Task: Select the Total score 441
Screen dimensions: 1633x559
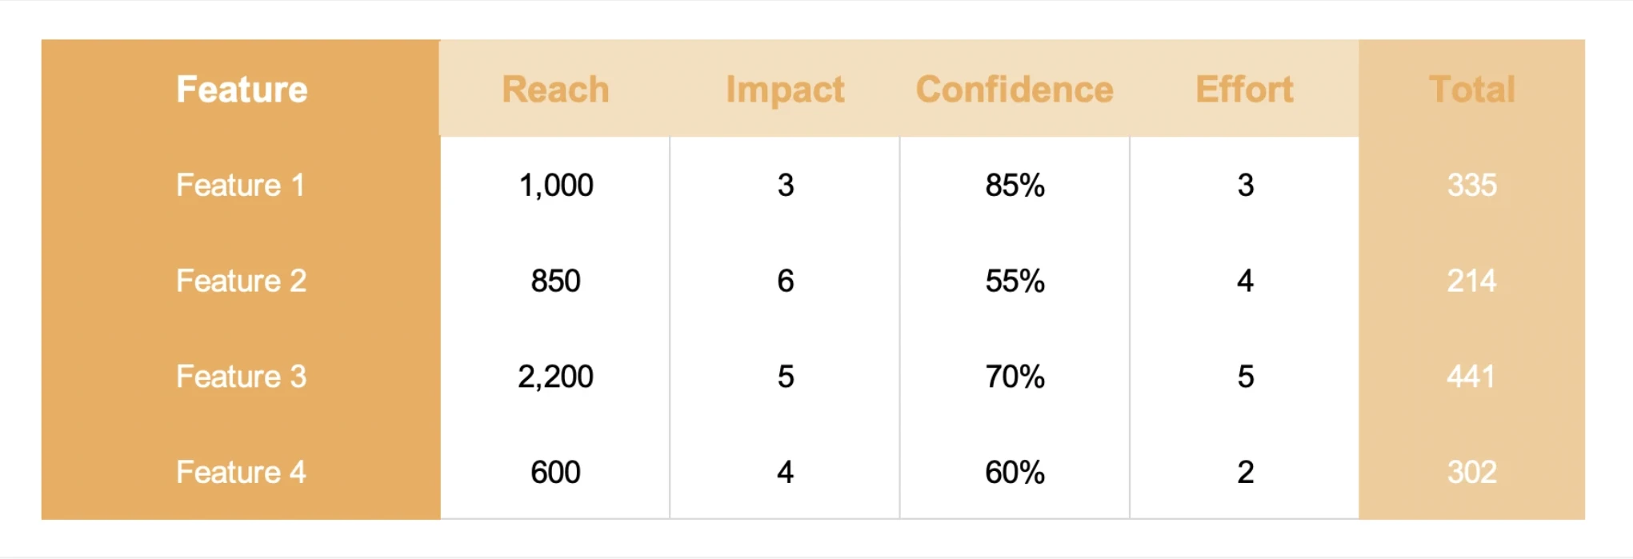Action: (x=1472, y=376)
